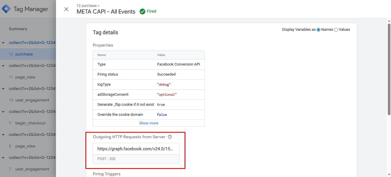The height and width of the screenshot is (177, 391).
Task: Click Show more under Properties table
Action: point(149,123)
